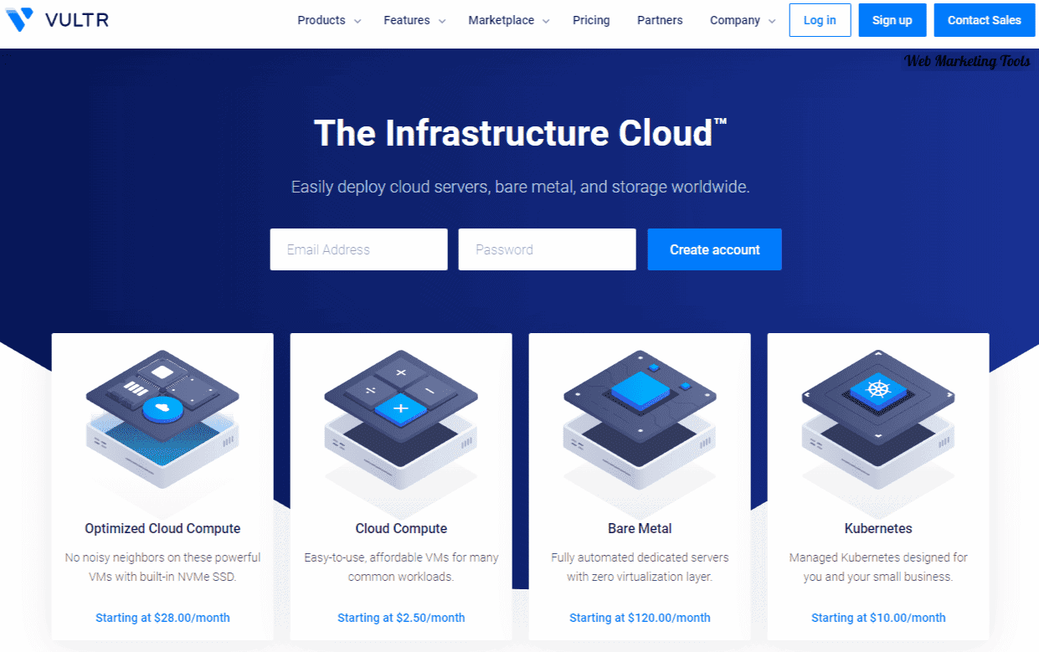Focus the Email Address field

(x=358, y=249)
